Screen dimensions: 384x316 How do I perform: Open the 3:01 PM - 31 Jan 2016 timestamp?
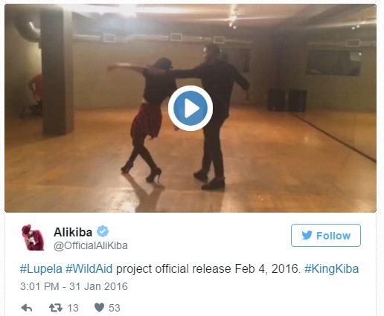click(74, 286)
